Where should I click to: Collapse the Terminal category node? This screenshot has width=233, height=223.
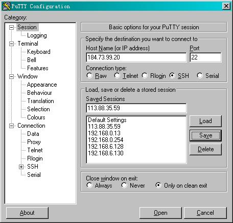[x=11, y=44]
